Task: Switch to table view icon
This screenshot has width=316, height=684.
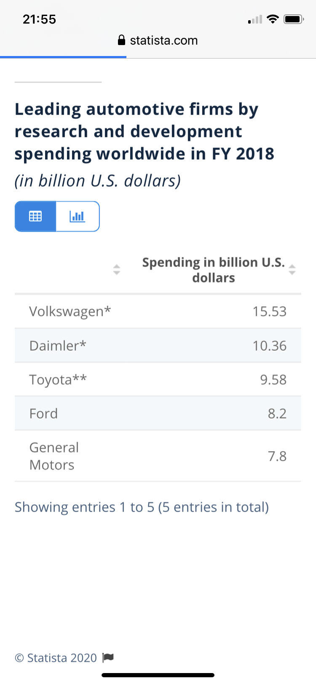Action: [x=35, y=216]
